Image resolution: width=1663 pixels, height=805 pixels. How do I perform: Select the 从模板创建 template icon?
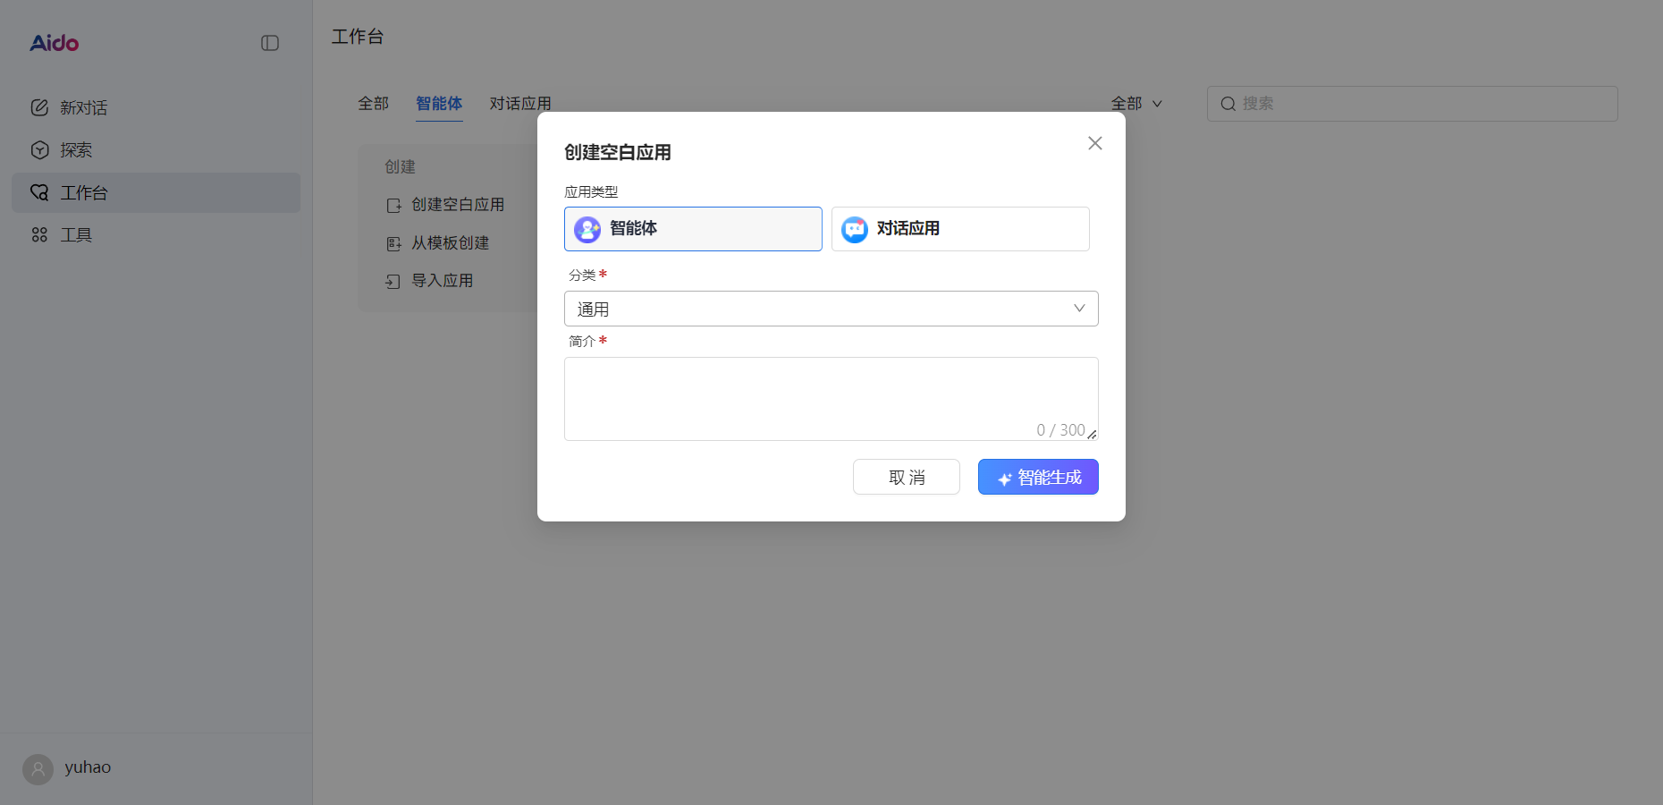393,242
